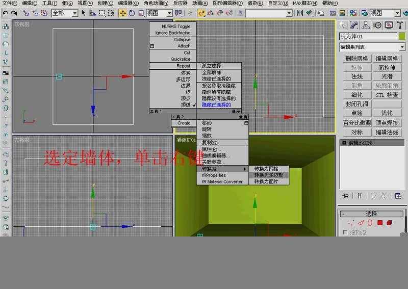Image resolution: width=408 pixels, height=289 pixels.
Task: Select Polygon sub-object red square icon
Action: point(380,223)
